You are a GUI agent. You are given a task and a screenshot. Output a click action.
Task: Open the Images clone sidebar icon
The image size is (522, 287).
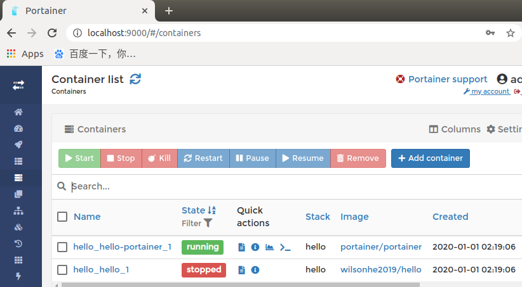point(18,194)
